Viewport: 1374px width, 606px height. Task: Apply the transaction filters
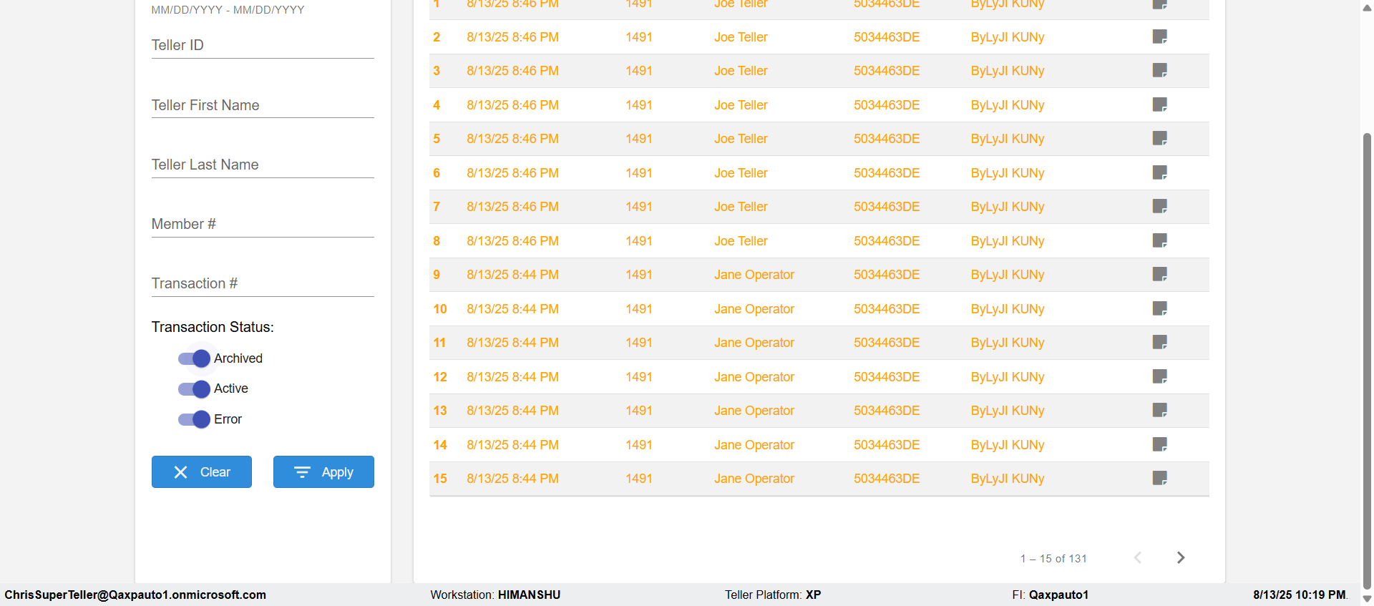[323, 472]
